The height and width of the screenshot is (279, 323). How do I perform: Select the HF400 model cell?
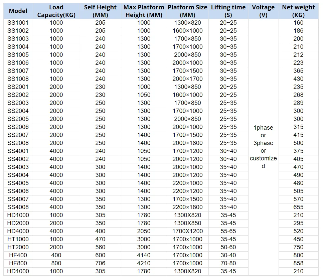click(x=18, y=256)
